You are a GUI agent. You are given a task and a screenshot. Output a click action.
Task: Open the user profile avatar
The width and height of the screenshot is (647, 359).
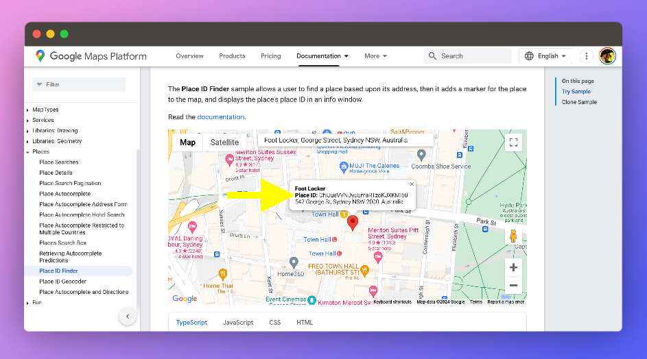[x=607, y=56]
